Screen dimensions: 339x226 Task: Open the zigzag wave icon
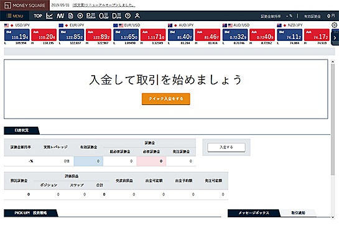(x=60, y=16)
